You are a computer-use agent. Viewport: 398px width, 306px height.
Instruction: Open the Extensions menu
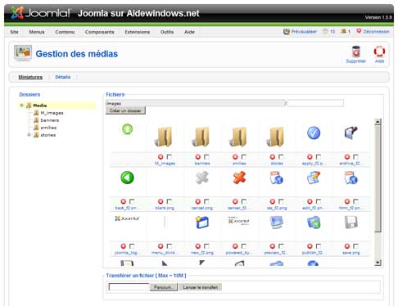pos(138,32)
